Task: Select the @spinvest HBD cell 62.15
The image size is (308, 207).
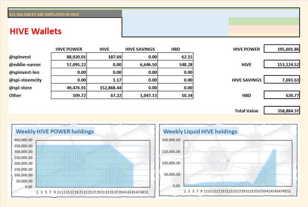Action: [175, 57]
